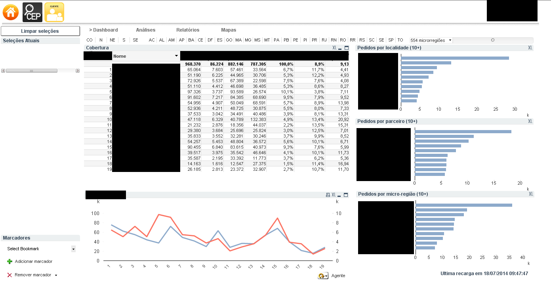Screen dimensions: 551x287
Task: Click the Cobertura panel title
Action: 97,48
